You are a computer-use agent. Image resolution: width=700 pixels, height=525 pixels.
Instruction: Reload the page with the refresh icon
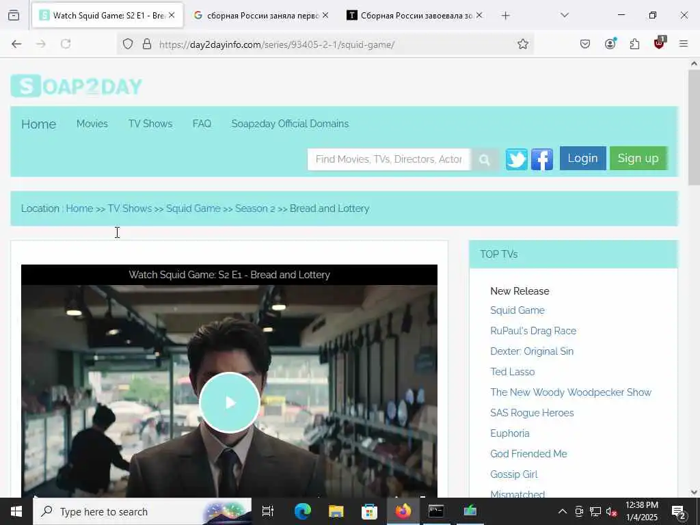pyautogui.click(x=66, y=44)
